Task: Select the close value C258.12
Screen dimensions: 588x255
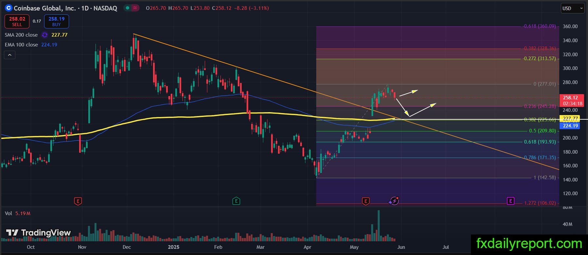Action: pos(222,8)
